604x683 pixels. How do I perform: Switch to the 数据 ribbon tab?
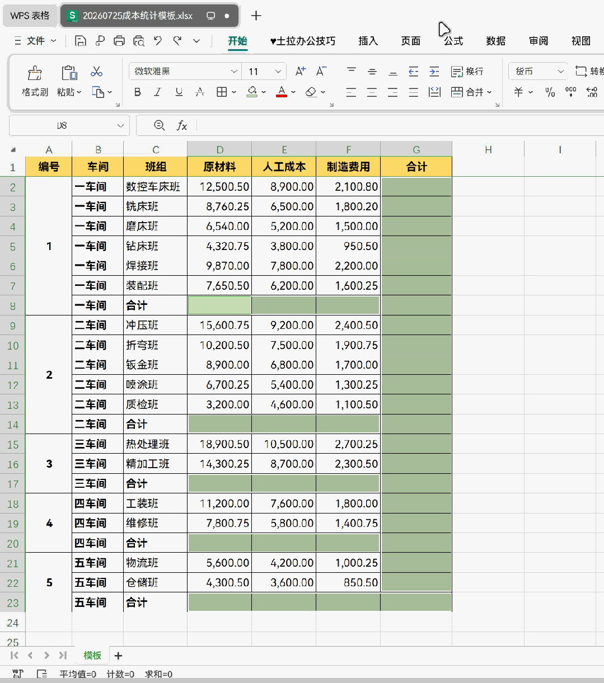pos(495,41)
